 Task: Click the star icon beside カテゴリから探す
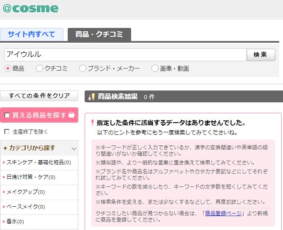[5, 148]
